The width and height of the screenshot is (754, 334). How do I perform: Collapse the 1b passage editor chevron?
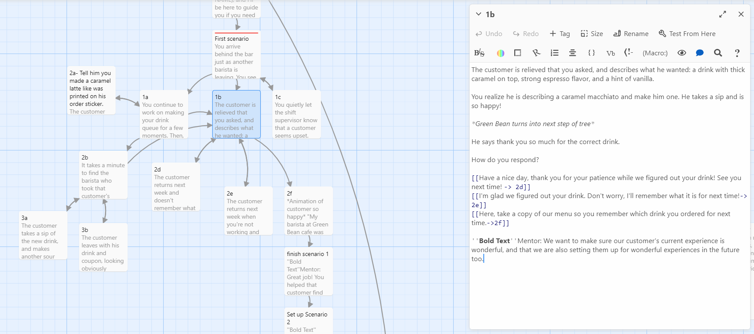pos(479,14)
